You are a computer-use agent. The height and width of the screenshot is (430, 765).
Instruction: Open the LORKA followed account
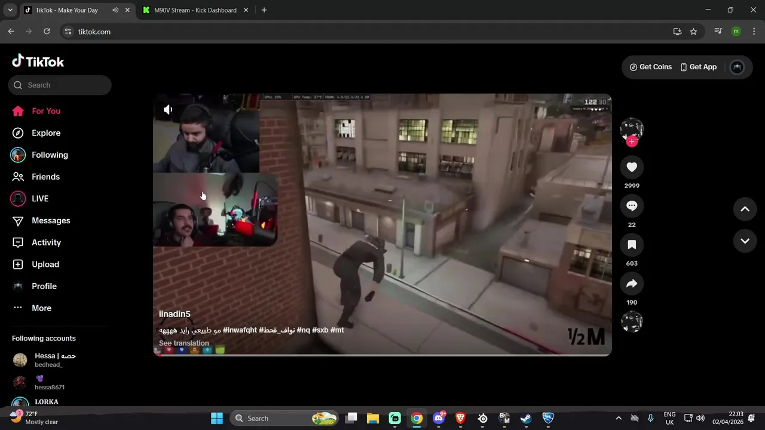45,403
